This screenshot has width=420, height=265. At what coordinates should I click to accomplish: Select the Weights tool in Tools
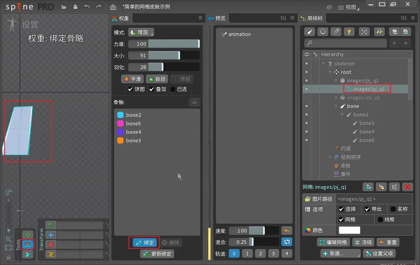[27, 244]
